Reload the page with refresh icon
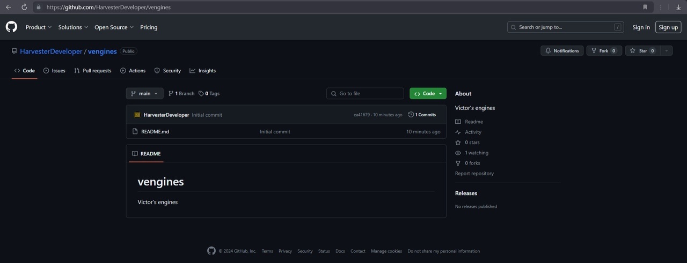 [x=24, y=7]
